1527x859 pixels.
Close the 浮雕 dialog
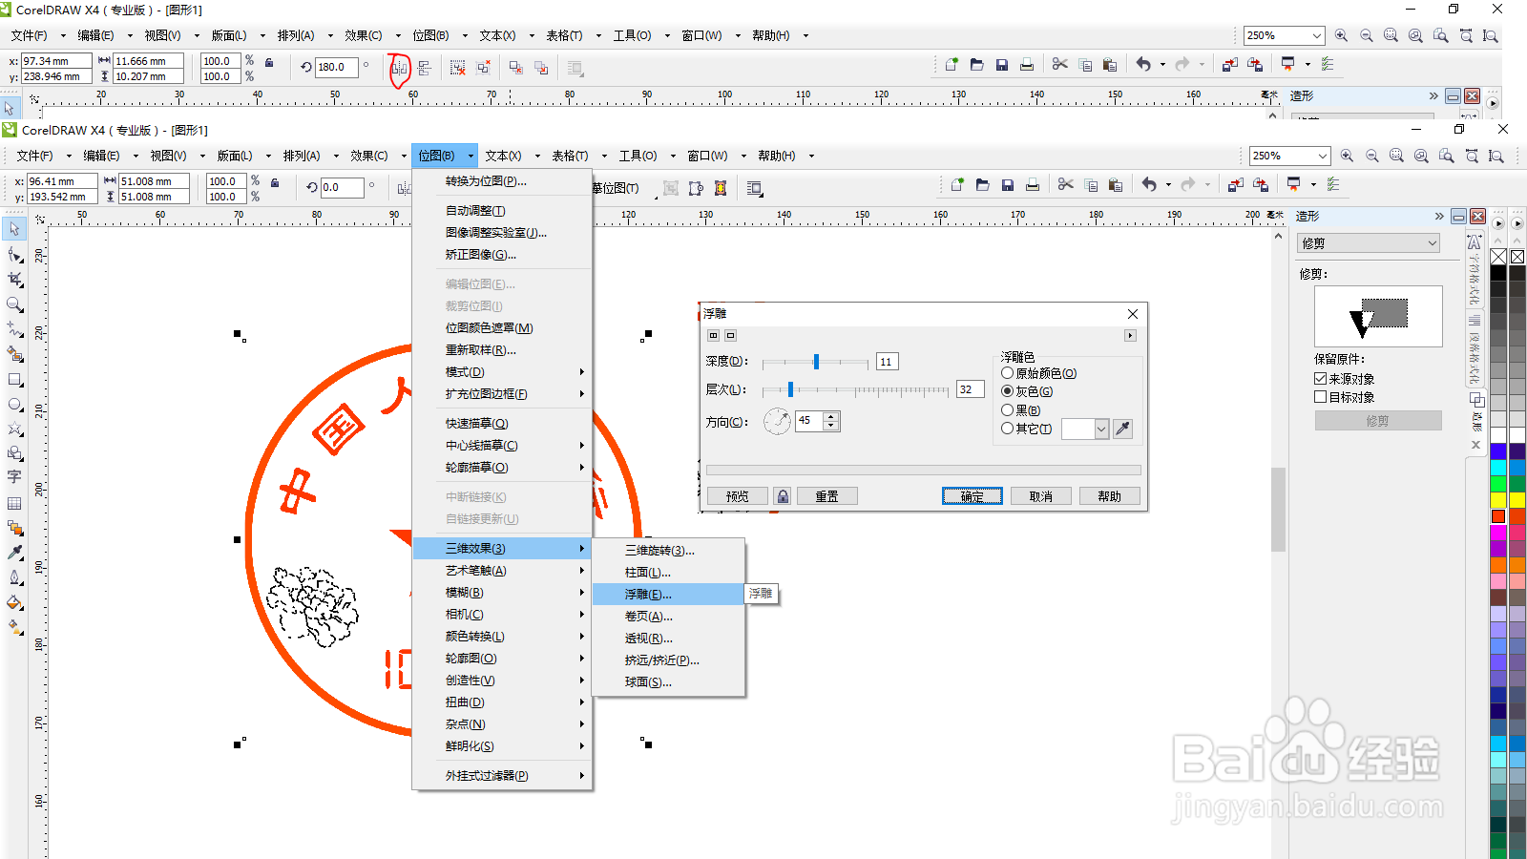pos(1132,314)
